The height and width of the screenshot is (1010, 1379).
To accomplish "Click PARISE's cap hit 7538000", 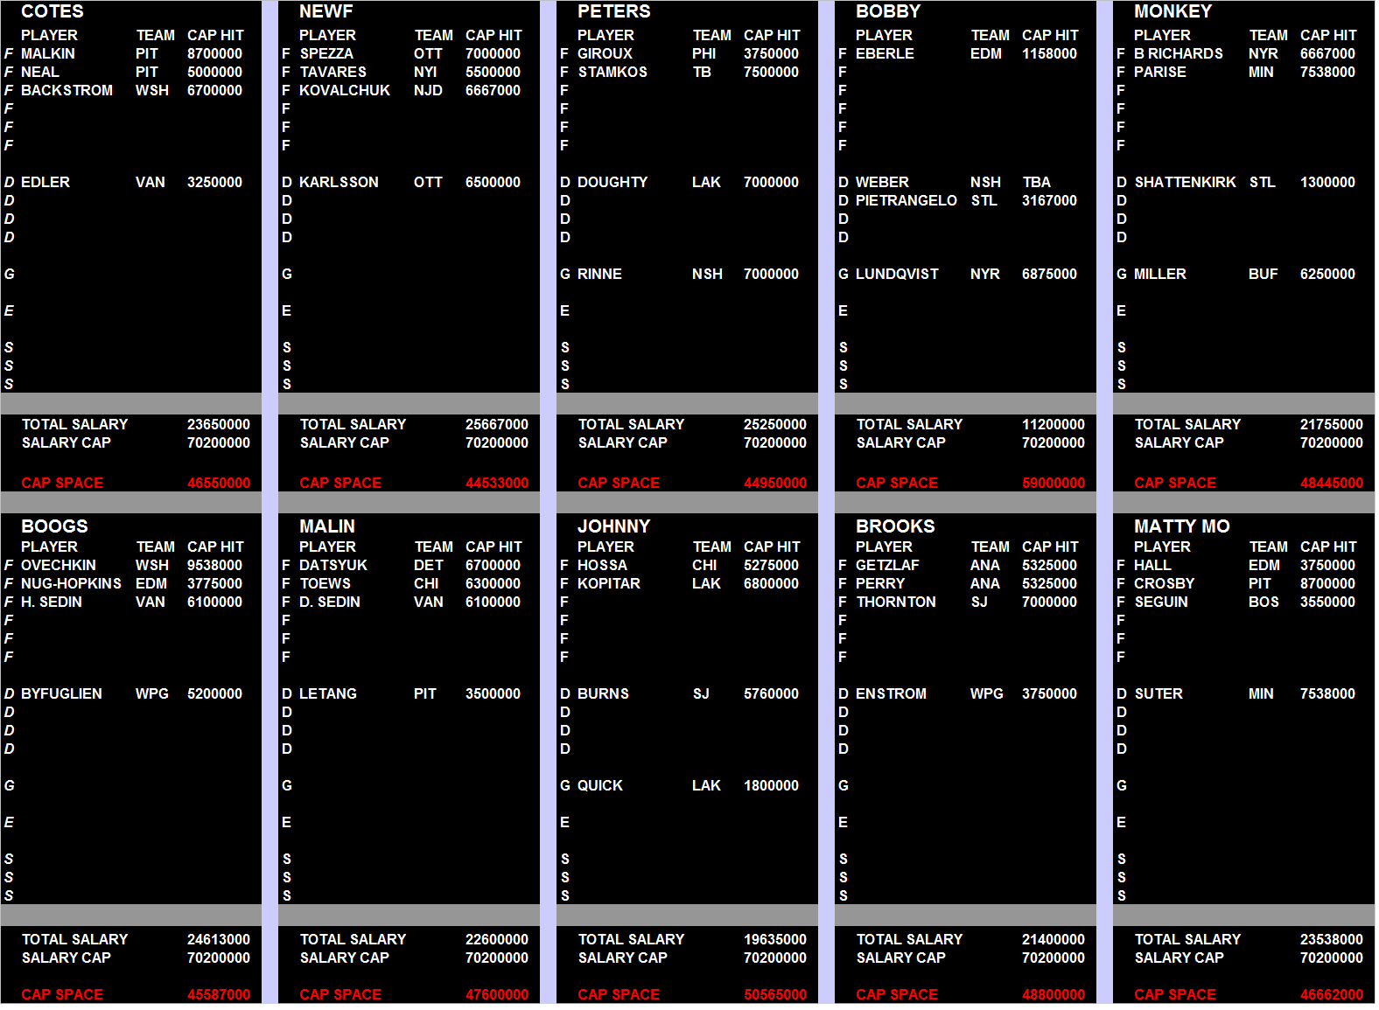I will point(1327,72).
